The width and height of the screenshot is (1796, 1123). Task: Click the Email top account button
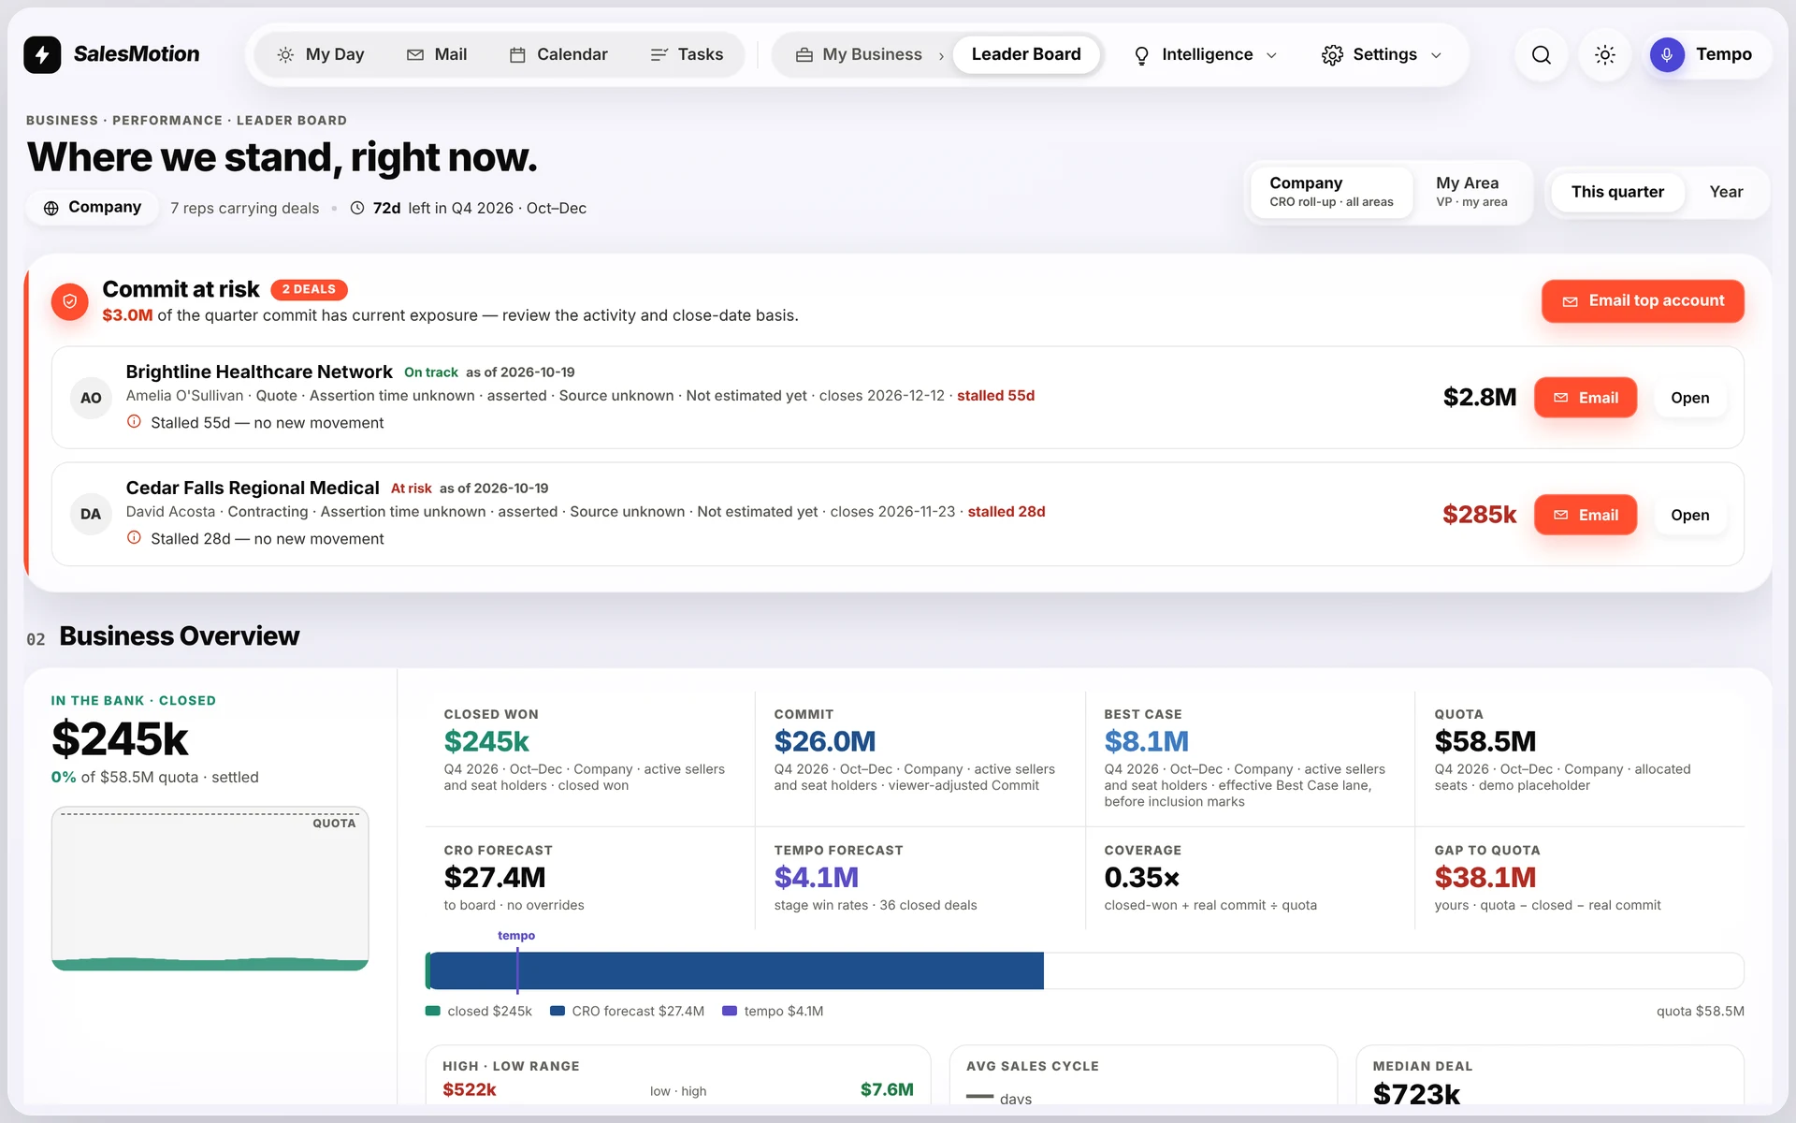(1643, 301)
